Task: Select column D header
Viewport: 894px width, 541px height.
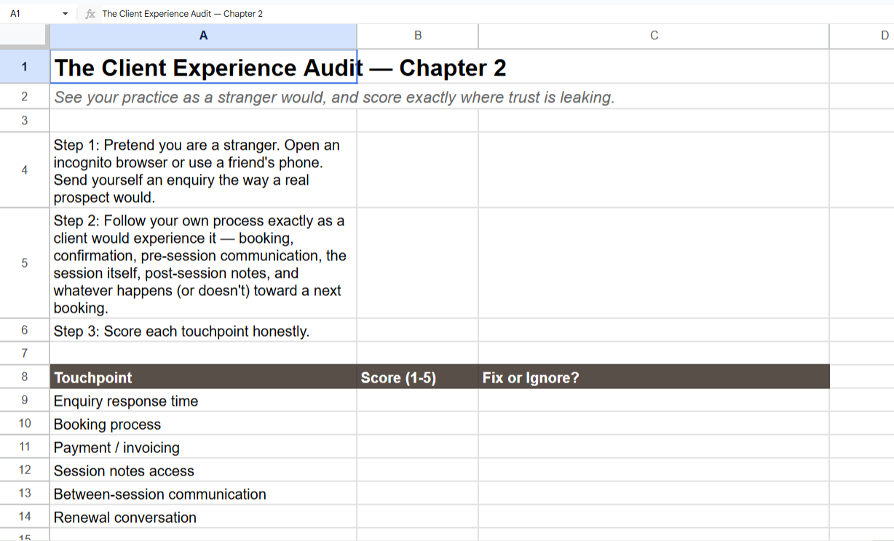Action: pos(862,36)
